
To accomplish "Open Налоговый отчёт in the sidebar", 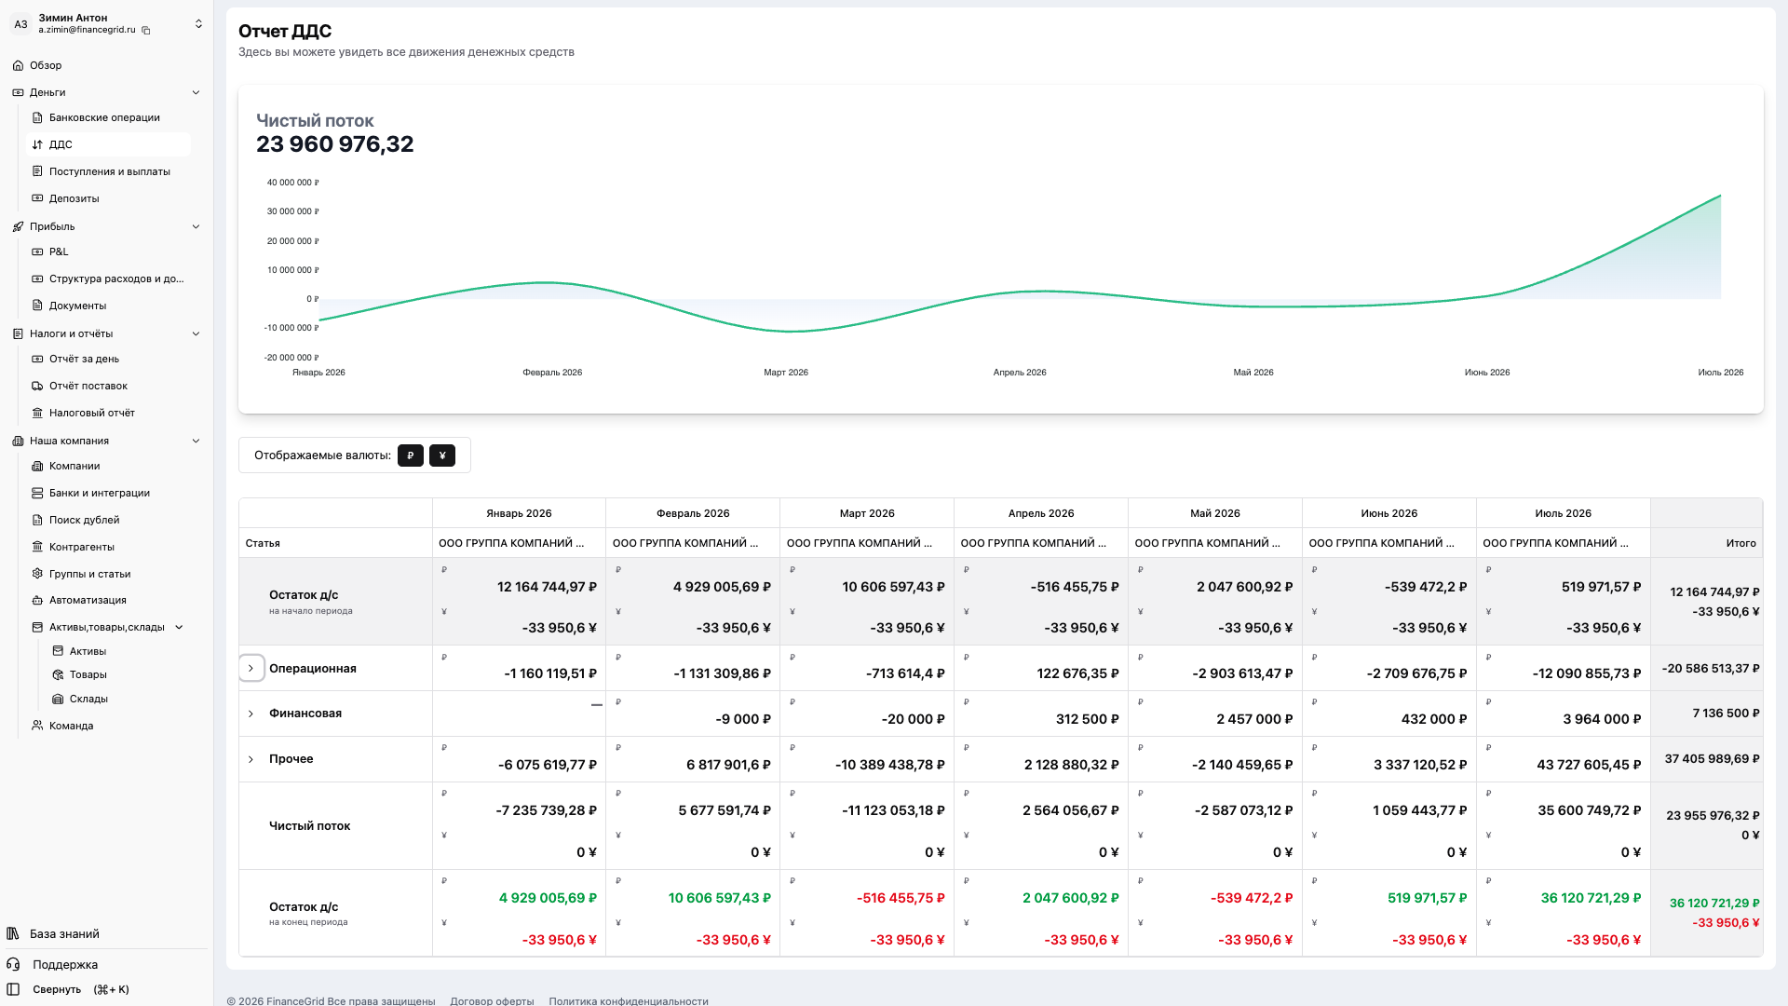I will click(x=92, y=413).
